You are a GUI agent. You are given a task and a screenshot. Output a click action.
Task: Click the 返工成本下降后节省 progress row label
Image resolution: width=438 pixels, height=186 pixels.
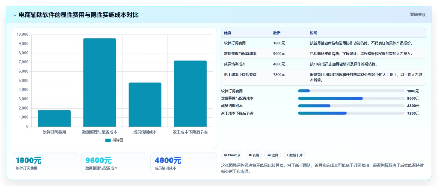point(237,113)
